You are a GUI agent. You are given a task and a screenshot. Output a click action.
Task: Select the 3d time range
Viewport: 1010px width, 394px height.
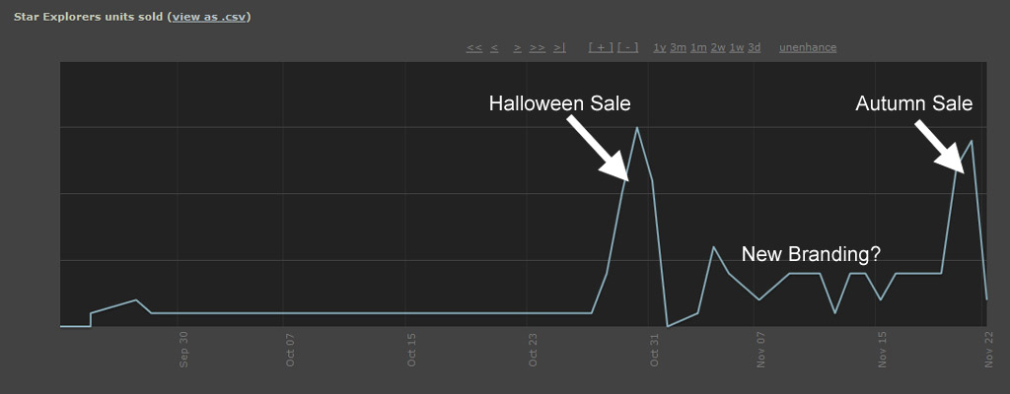click(755, 47)
